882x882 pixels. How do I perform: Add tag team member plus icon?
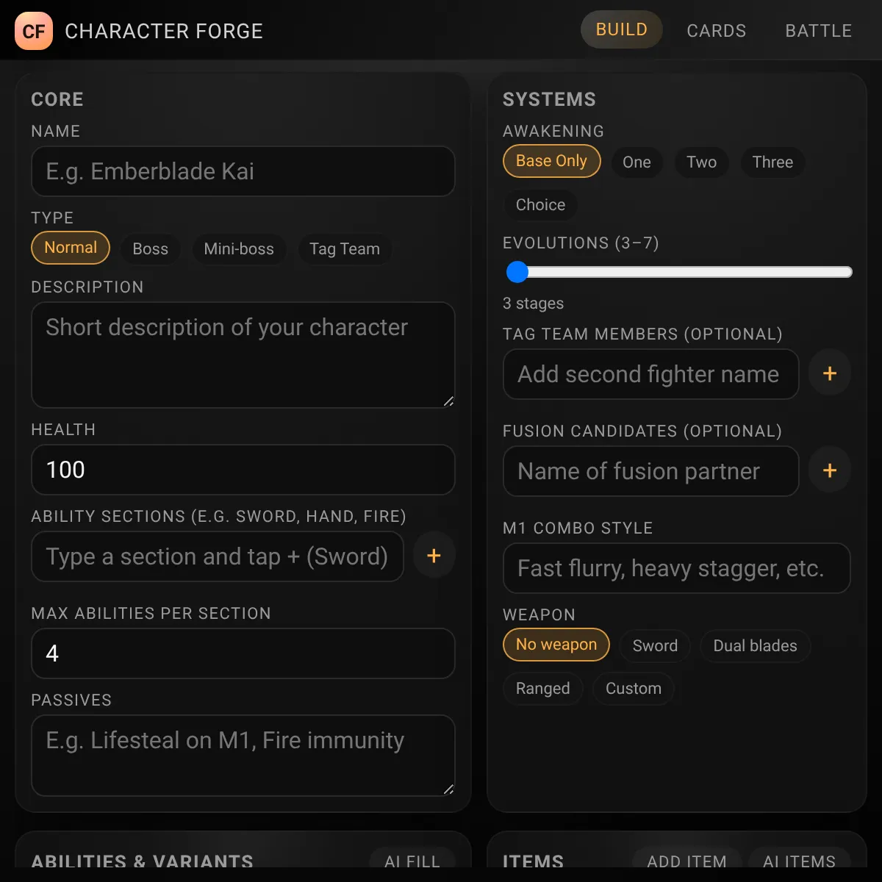click(830, 373)
